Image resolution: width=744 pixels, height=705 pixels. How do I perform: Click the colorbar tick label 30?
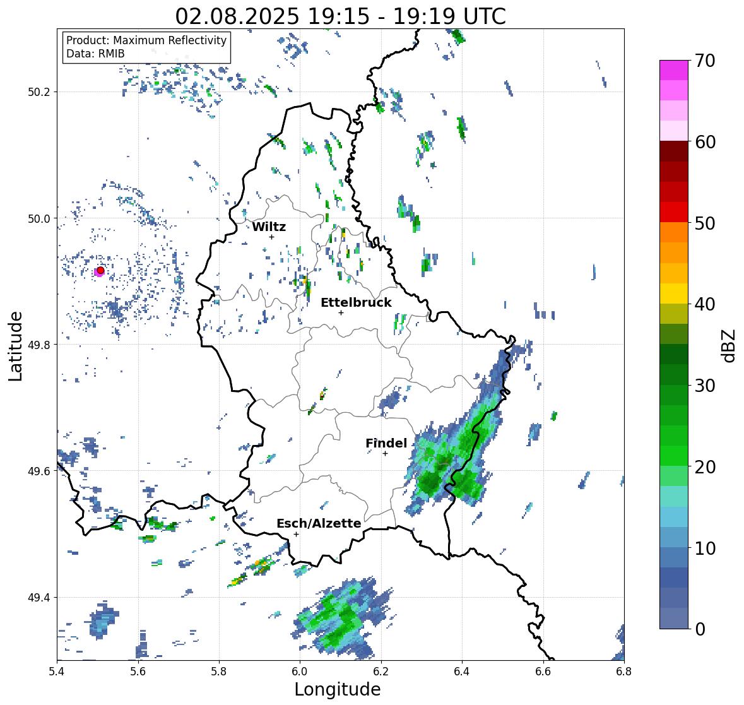[x=705, y=385]
